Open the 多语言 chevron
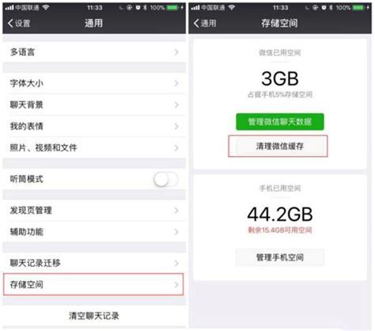This screenshot has height=331, width=375. [176, 52]
